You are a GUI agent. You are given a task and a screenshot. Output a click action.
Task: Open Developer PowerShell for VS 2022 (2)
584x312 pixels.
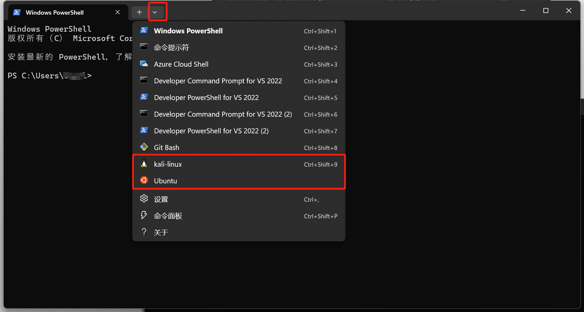click(x=239, y=131)
